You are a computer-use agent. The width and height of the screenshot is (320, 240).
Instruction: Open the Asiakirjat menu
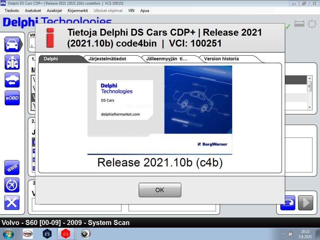(54, 11)
